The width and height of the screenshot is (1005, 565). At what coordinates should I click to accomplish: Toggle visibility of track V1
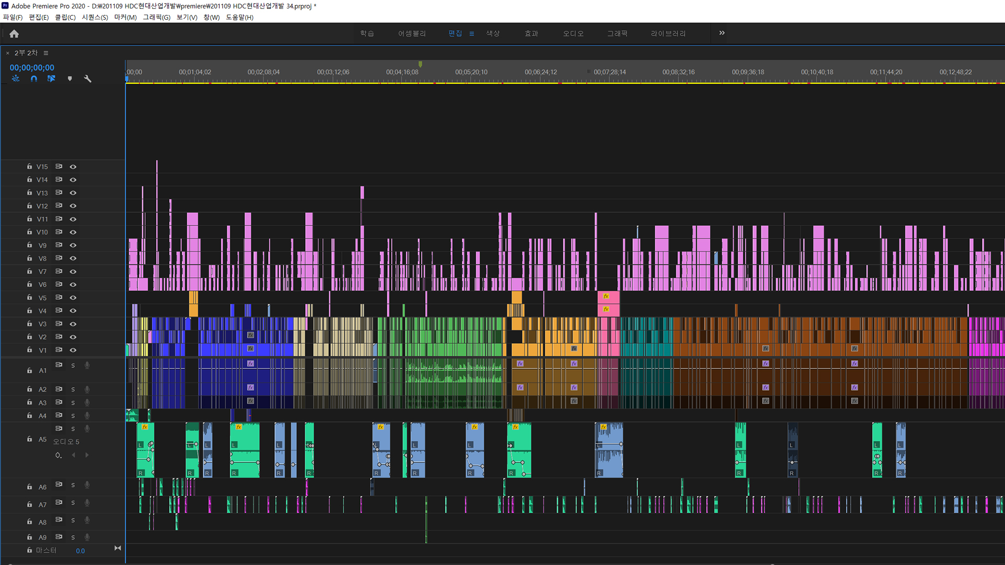[x=73, y=350]
